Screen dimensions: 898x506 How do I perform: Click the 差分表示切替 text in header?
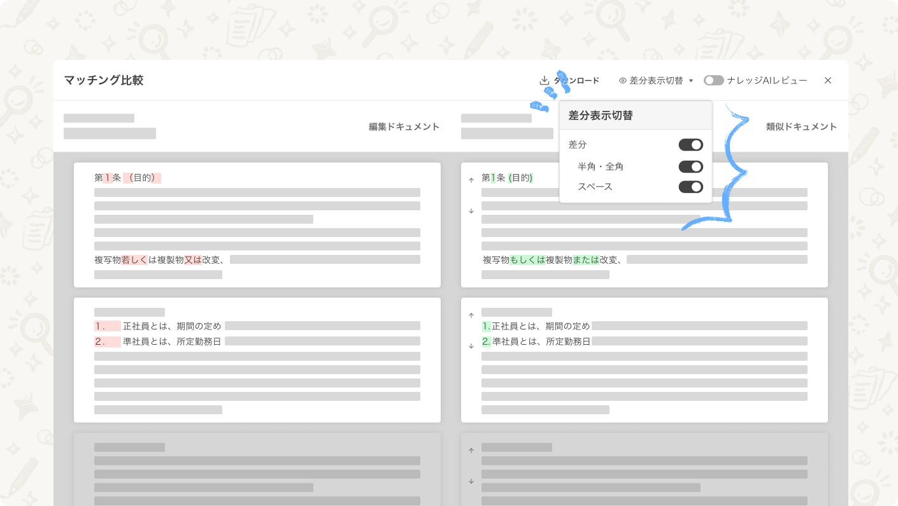click(x=656, y=81)
